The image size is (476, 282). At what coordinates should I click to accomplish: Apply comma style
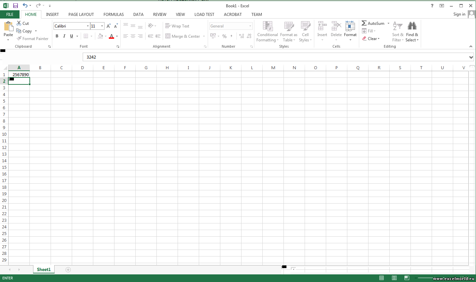[232, 36]
